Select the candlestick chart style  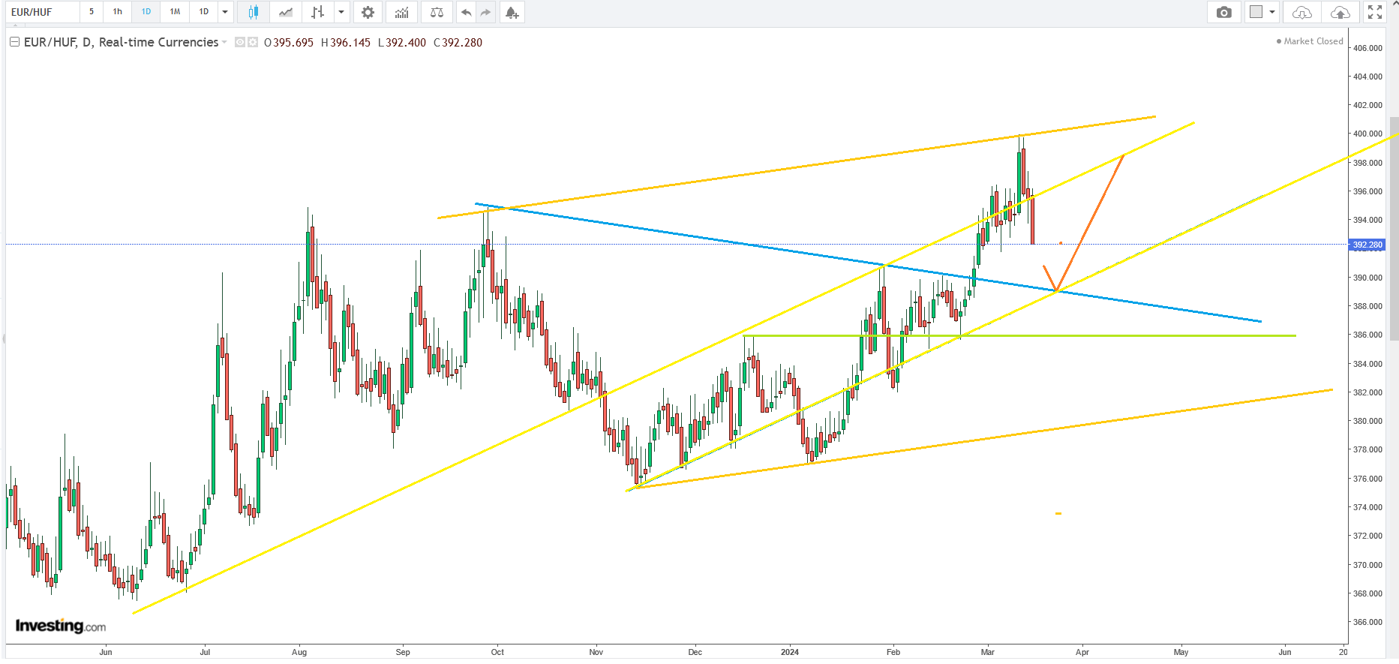coord(253,12)
